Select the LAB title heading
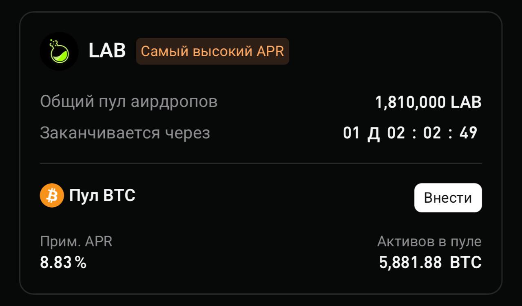Screen dimensions: 522x306 pyautogui.click(x=106, y=50)
